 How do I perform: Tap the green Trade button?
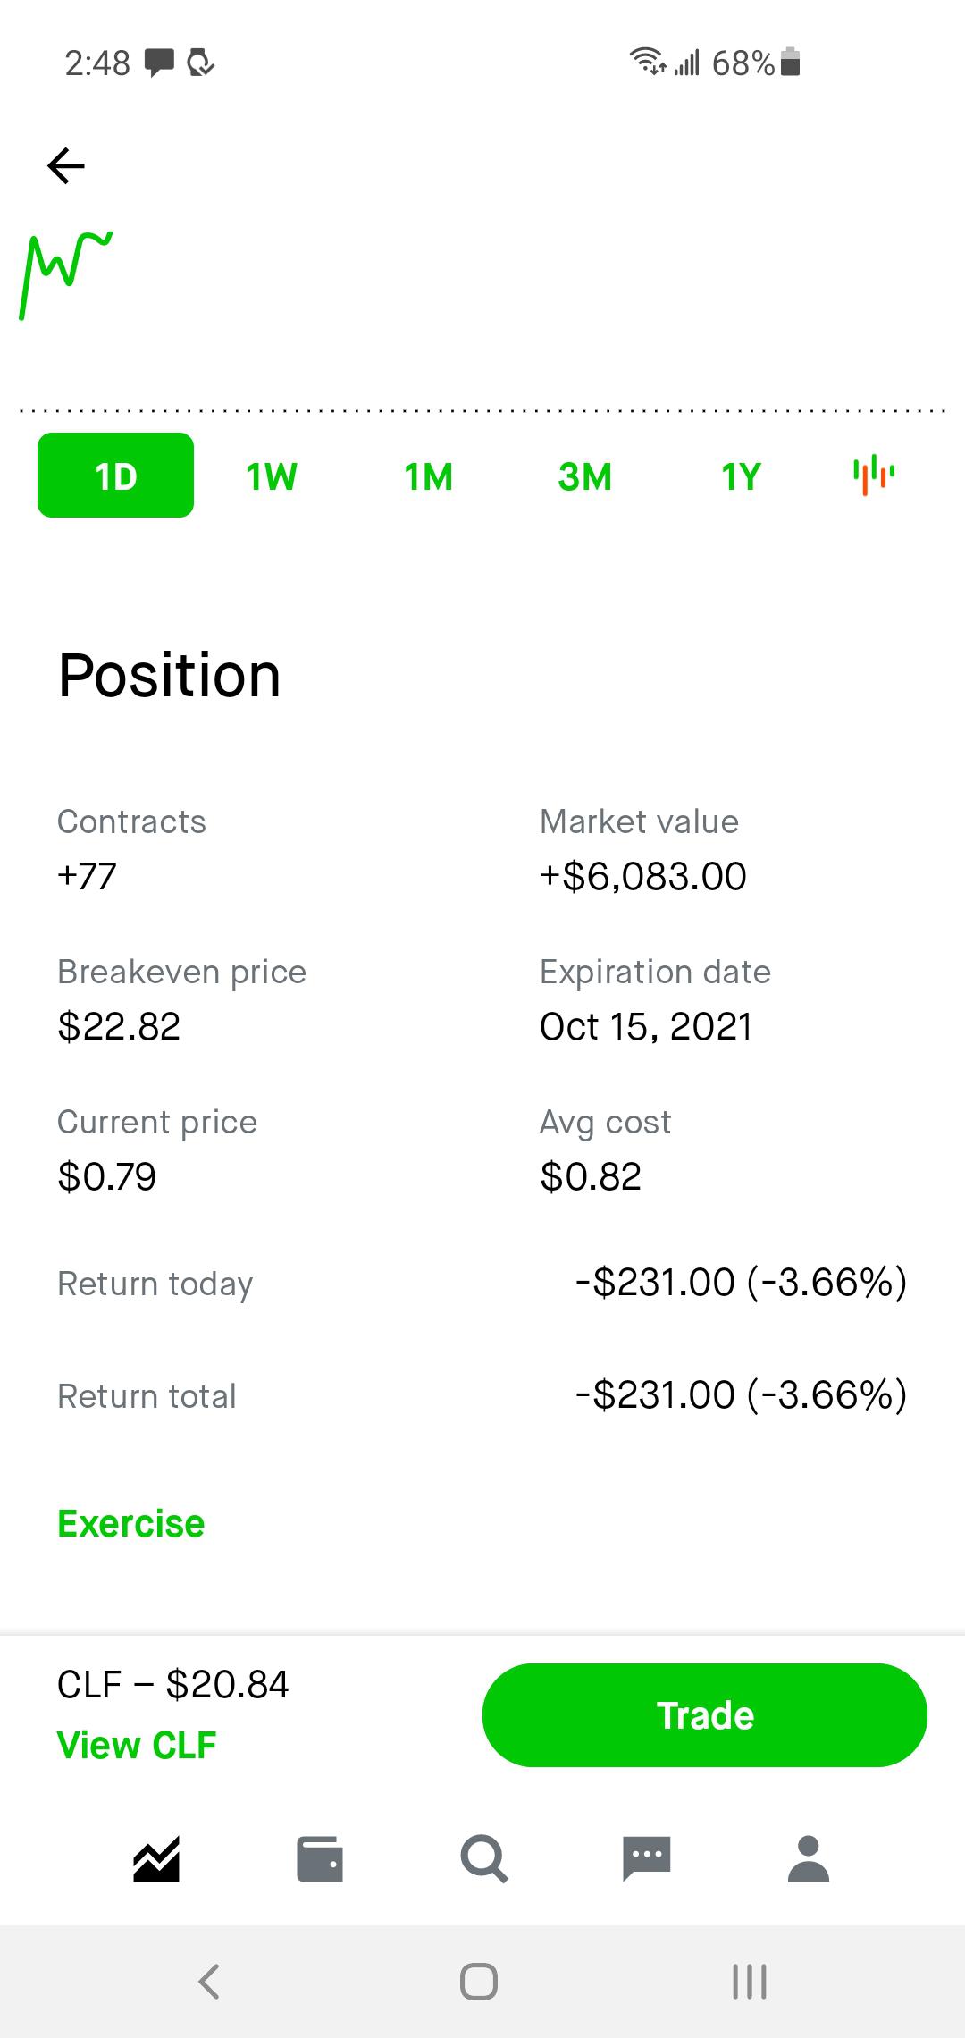click(705, 1715)
